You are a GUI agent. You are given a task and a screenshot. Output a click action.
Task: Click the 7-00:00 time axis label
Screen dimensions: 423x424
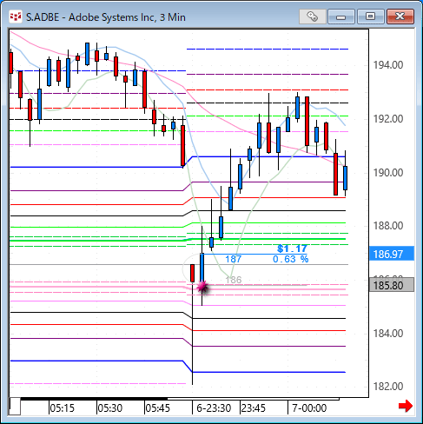(309, 408)
